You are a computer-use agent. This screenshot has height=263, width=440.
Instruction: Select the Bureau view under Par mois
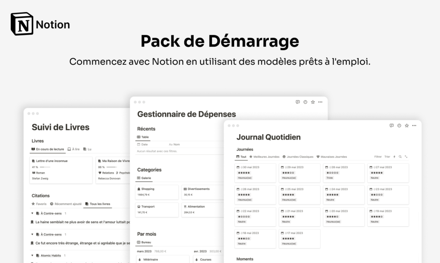(x=144, y=242)
